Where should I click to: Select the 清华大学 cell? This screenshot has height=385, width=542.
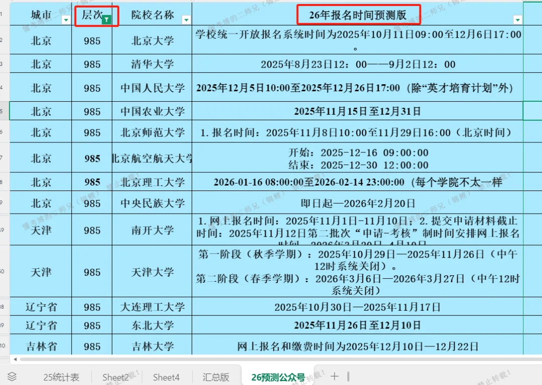[x=152, y=64]
